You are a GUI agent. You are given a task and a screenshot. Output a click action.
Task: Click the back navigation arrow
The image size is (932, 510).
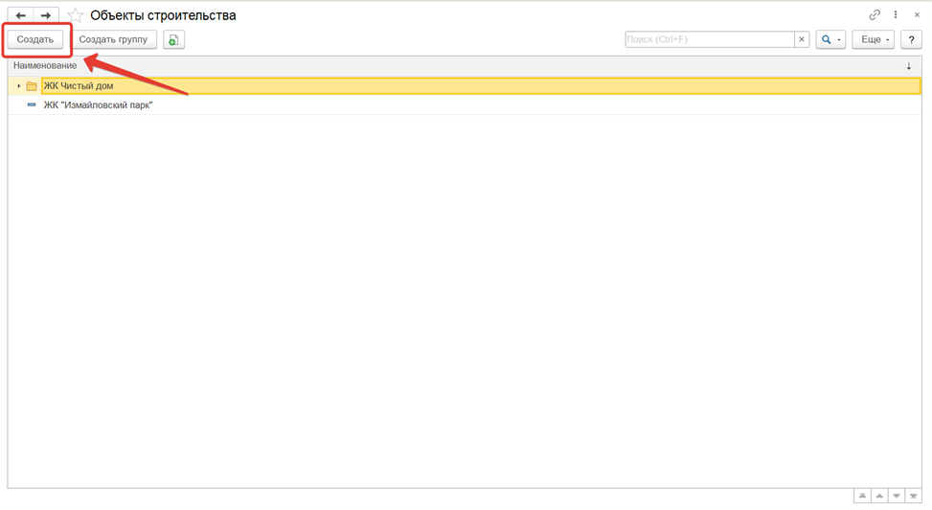[x=21, y=15]
